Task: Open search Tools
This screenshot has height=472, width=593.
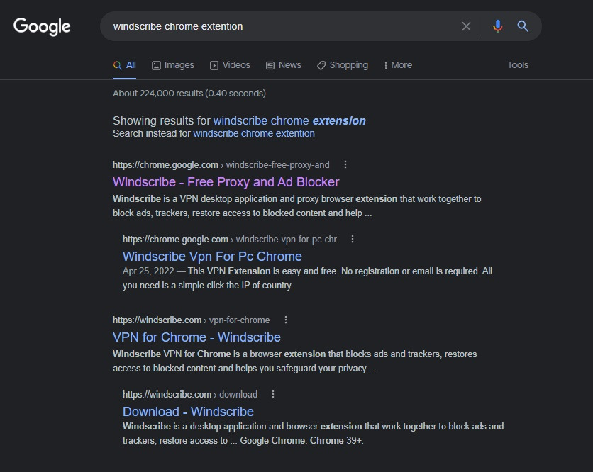Action: click(x=518, y=65)
